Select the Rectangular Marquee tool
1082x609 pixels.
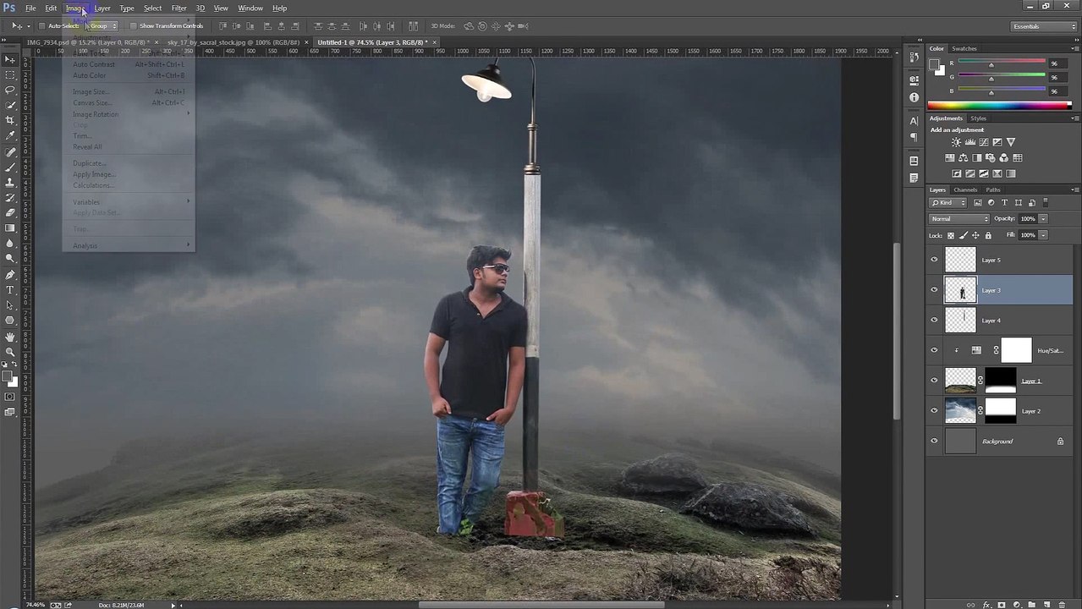10,74
